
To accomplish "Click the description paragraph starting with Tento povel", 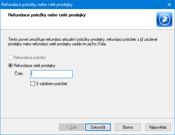I will 82,42.
